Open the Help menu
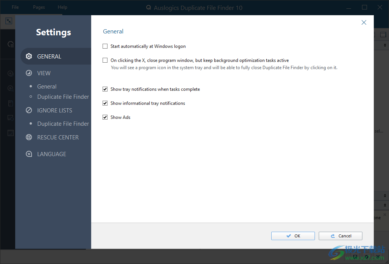Viewport: 389px width, 264px height. tap(62, 7)
